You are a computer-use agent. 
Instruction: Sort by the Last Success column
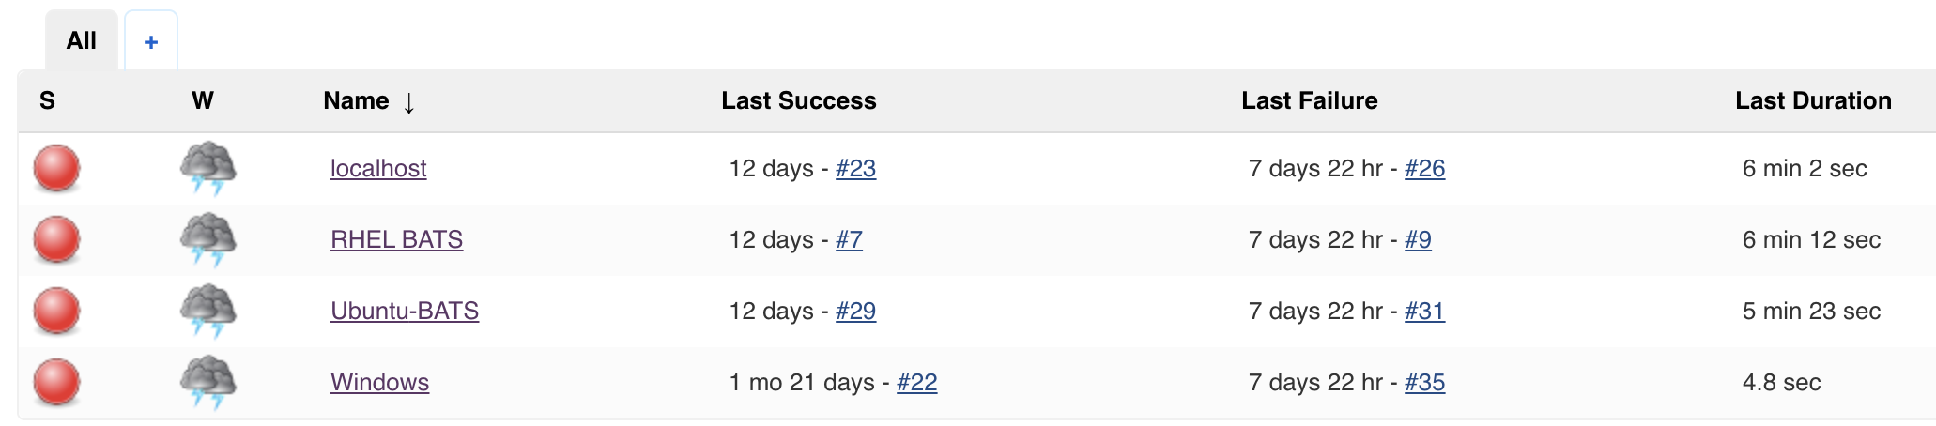point(799,100)
